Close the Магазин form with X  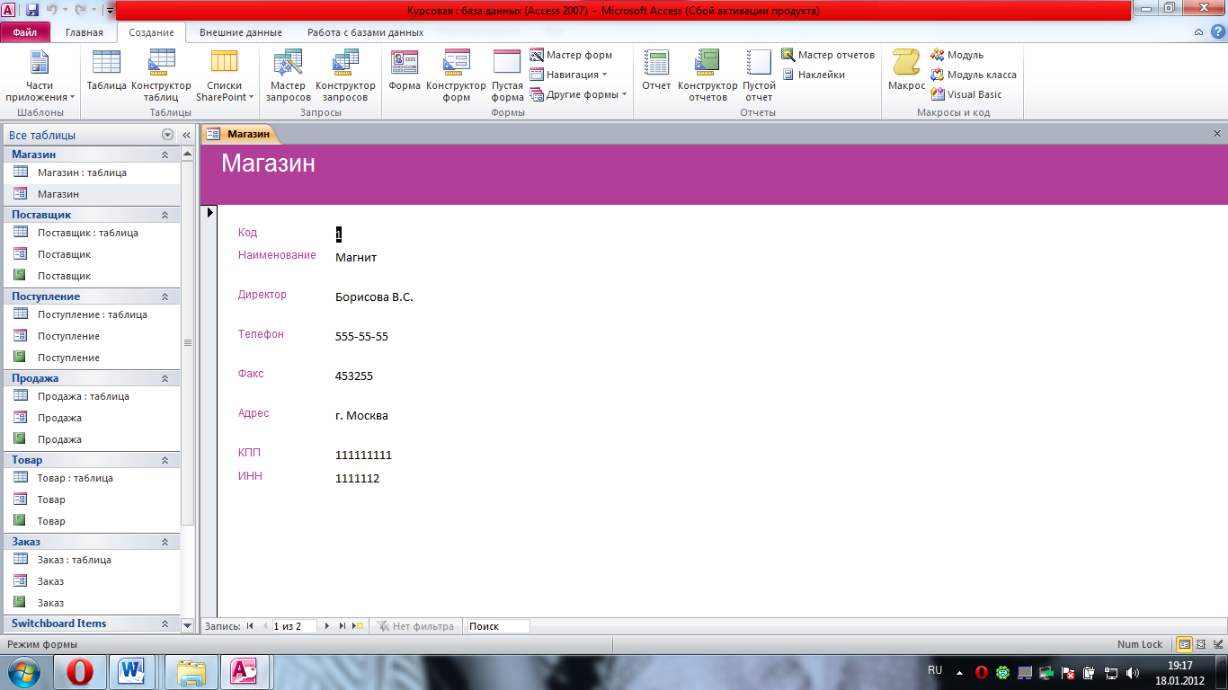pyautogui.click(x=1217, y=134)
